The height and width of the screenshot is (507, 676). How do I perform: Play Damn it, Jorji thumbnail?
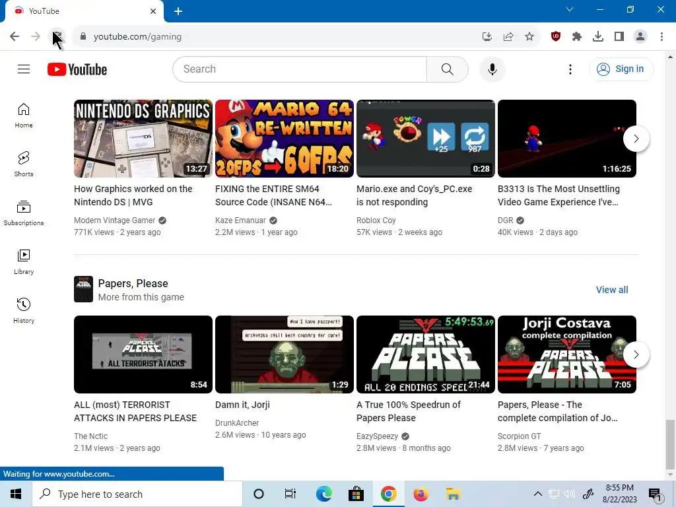pos(284,355)
